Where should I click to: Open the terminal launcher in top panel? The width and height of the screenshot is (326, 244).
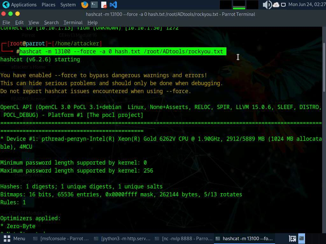pos(94,5)
